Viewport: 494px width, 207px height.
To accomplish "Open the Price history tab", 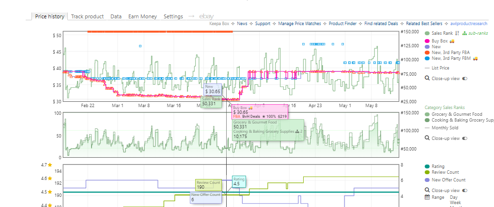I will [x=50, y=17].
